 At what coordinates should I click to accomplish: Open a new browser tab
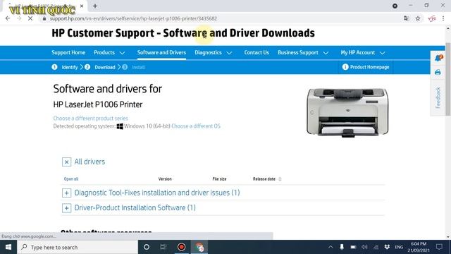coord(95,6)
